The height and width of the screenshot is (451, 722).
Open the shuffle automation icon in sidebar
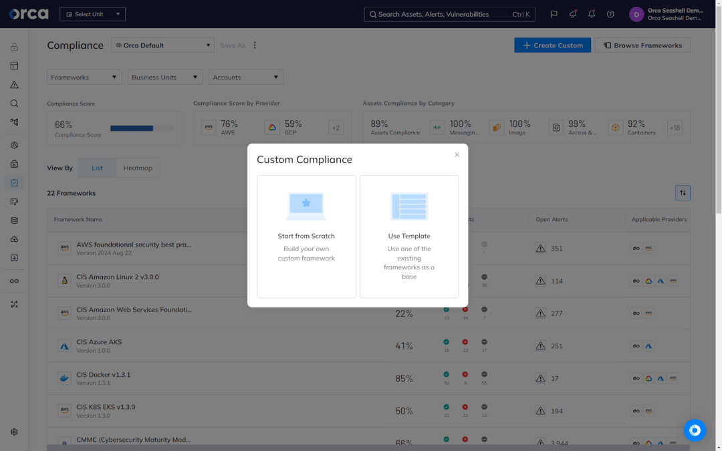pos(14,304)
